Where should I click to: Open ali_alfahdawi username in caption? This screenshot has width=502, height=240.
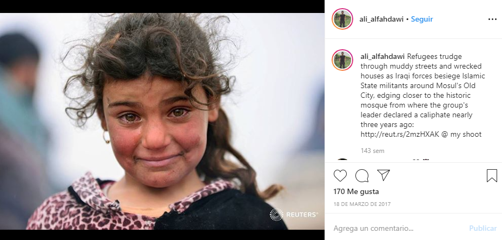(x=382, y=57)
